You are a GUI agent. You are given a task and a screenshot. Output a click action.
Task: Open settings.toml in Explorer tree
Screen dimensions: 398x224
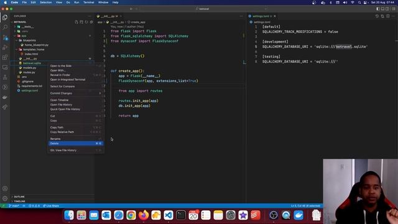coord(29,91)
